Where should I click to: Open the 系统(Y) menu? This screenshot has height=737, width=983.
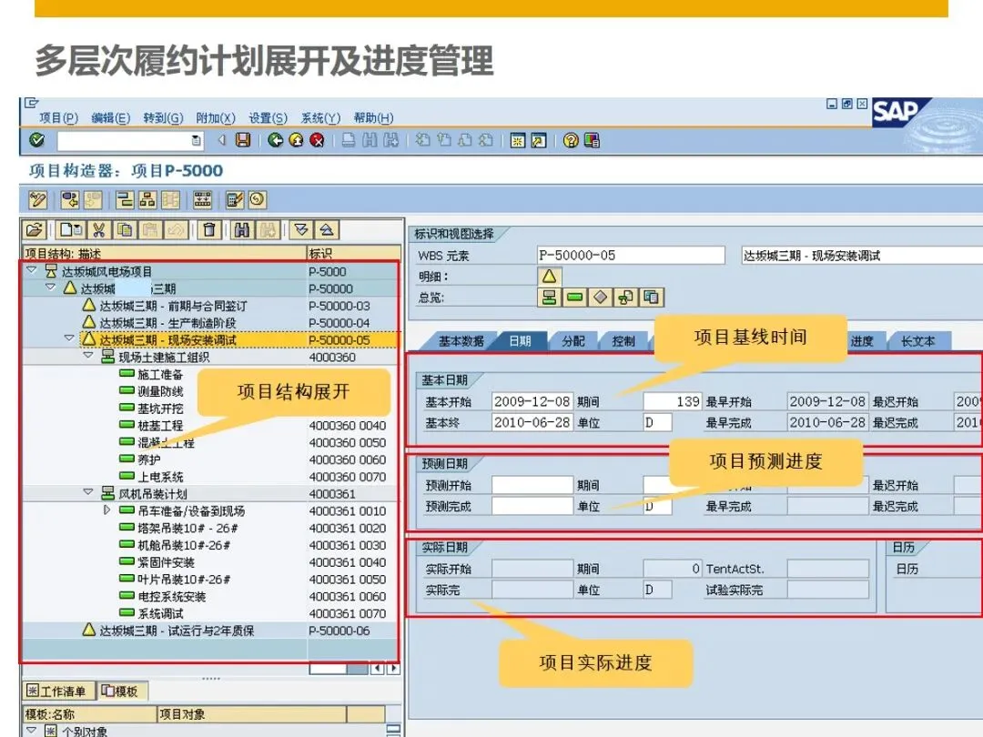coord(320,117)
